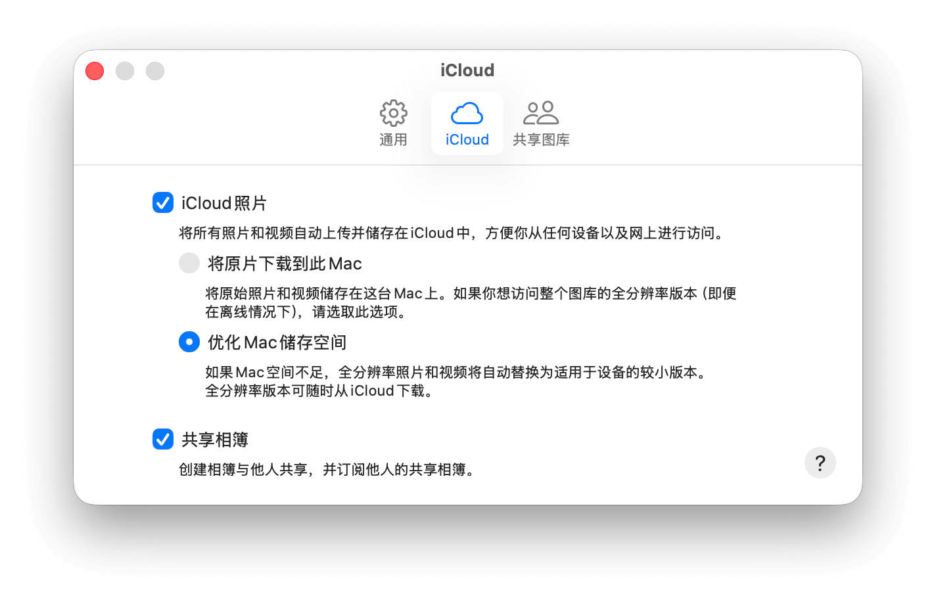Click the gear icon for 通用 settings
Image resolution: width=936 pixels, height=602 pixels.
[x=393, y=113]
